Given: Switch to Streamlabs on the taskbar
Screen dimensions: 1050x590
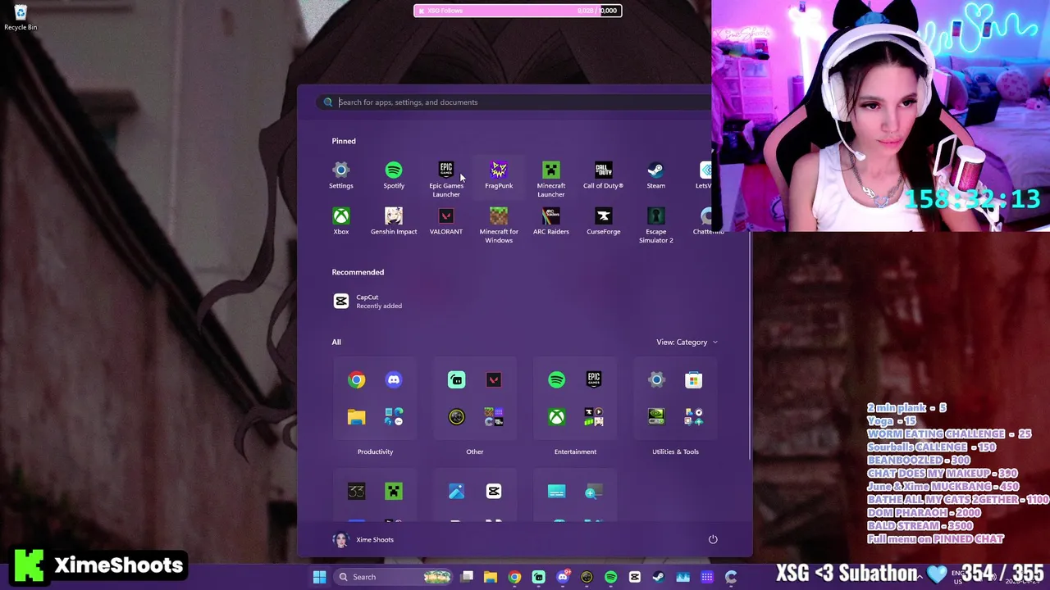Looking at the screenshot, I should coord(539,577).
